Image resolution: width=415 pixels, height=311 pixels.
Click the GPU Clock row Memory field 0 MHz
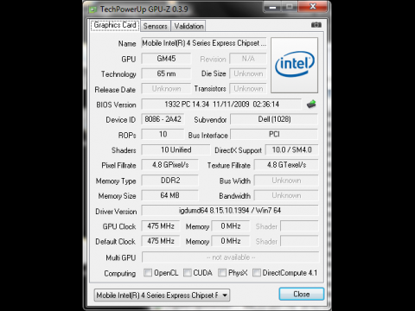231,226
